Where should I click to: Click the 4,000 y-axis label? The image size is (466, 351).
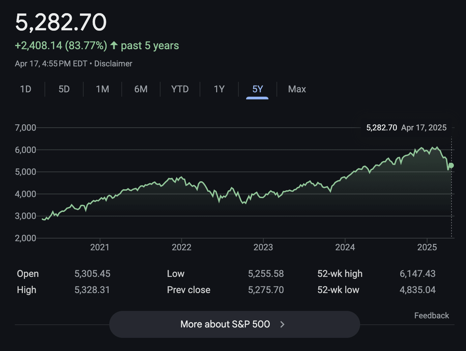(x=26, y=194)
